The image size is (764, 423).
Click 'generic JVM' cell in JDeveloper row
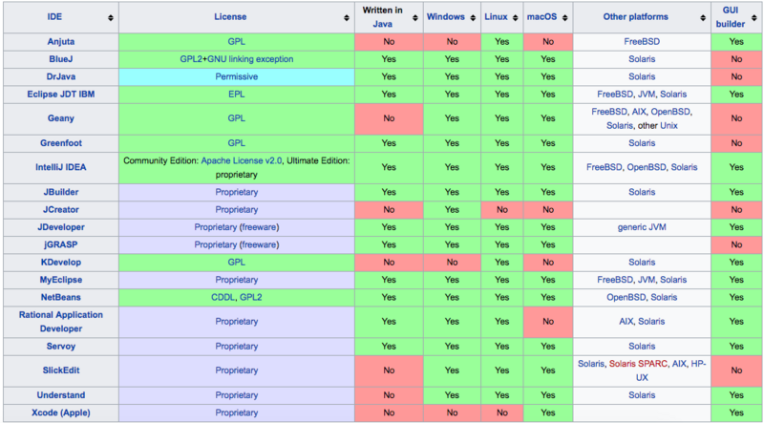[x=642, y=227]
